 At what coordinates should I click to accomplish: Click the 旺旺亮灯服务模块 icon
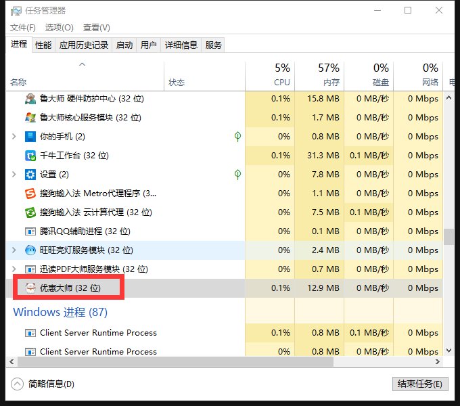click(30, 250)
